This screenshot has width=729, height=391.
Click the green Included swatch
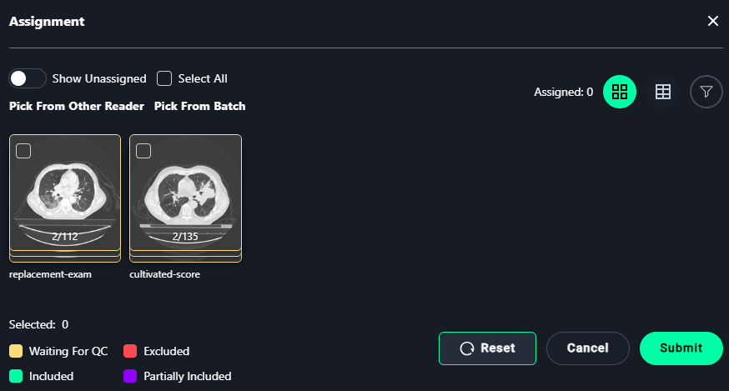pos(16,376)
